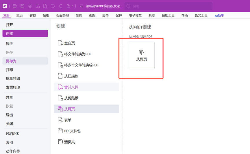The height and width of the screenshot is (154, 250).
Task: Click the undo arrow icon
Action: click(x=53, y=6)
